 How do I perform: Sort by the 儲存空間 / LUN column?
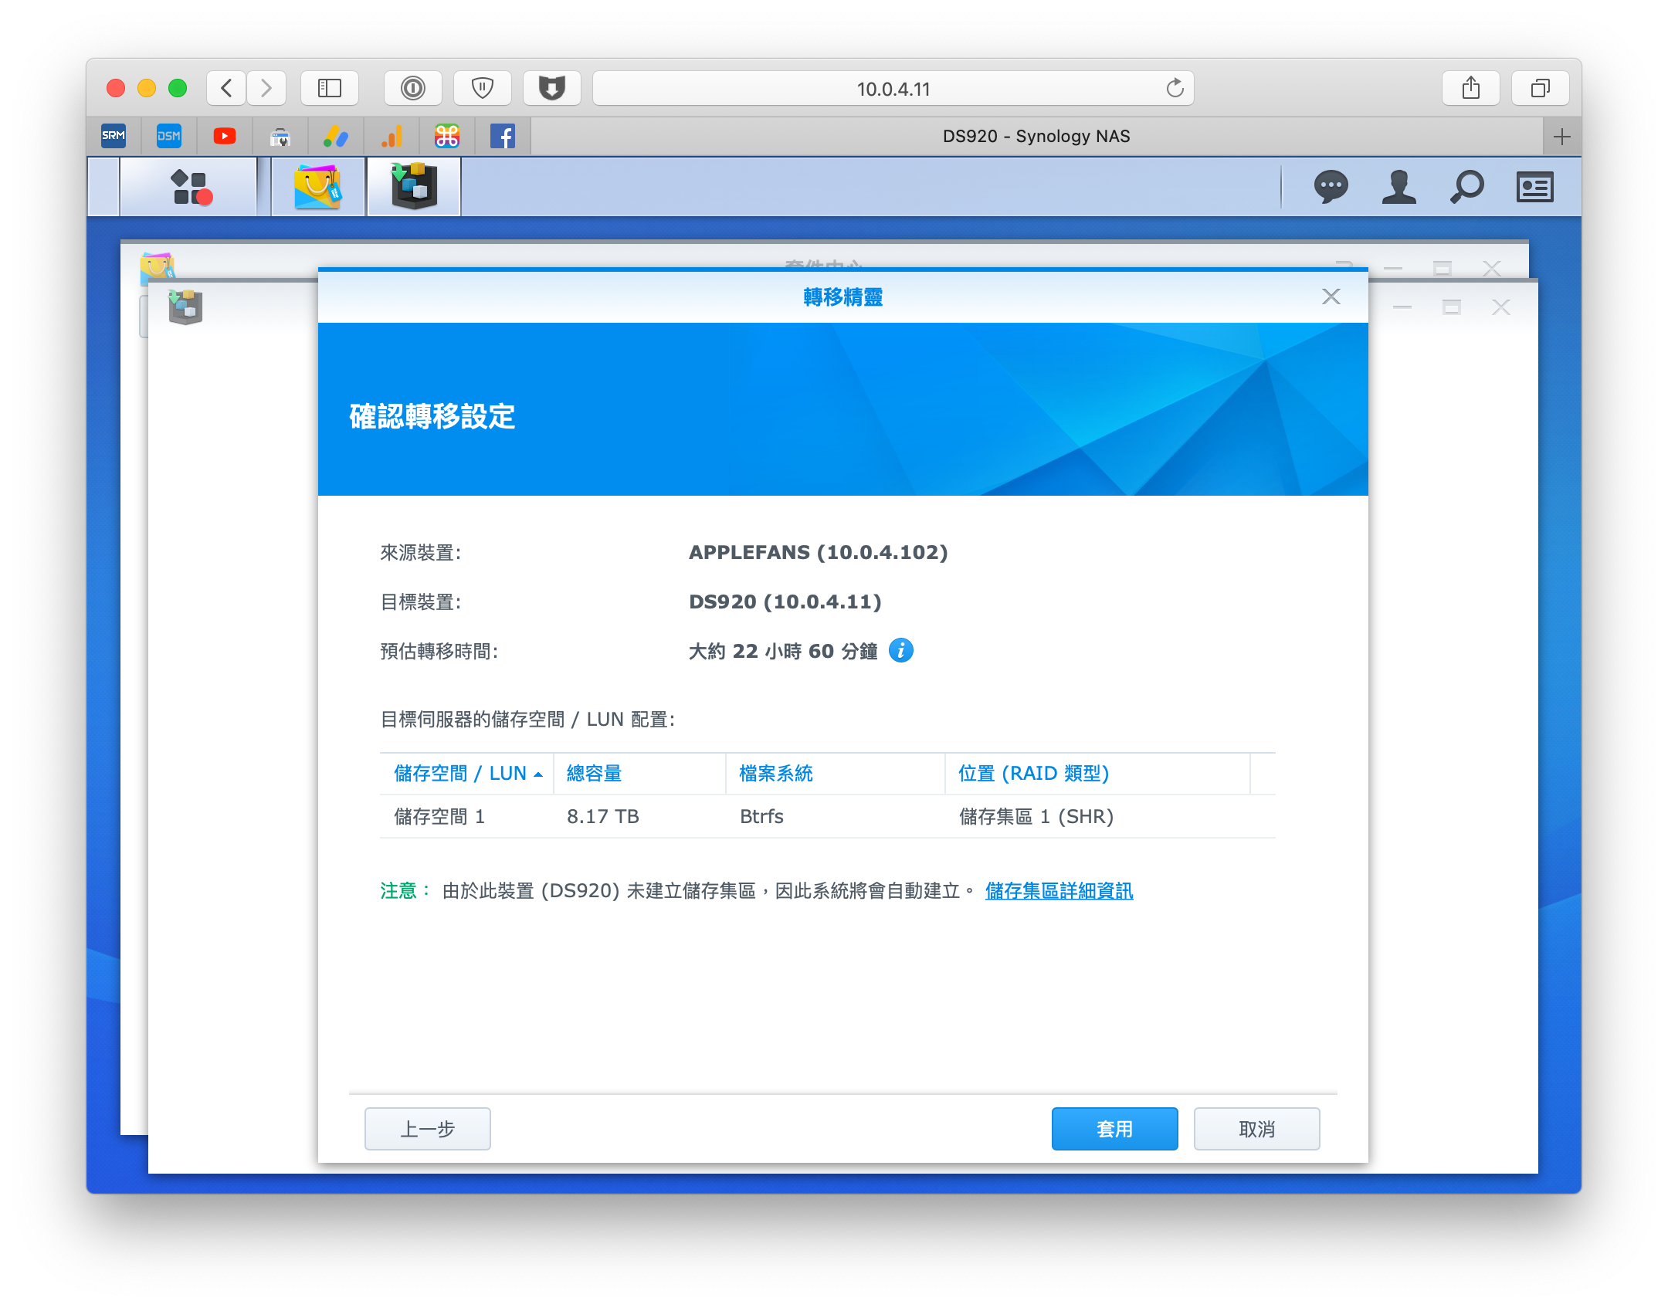click(x=467, y=773)
